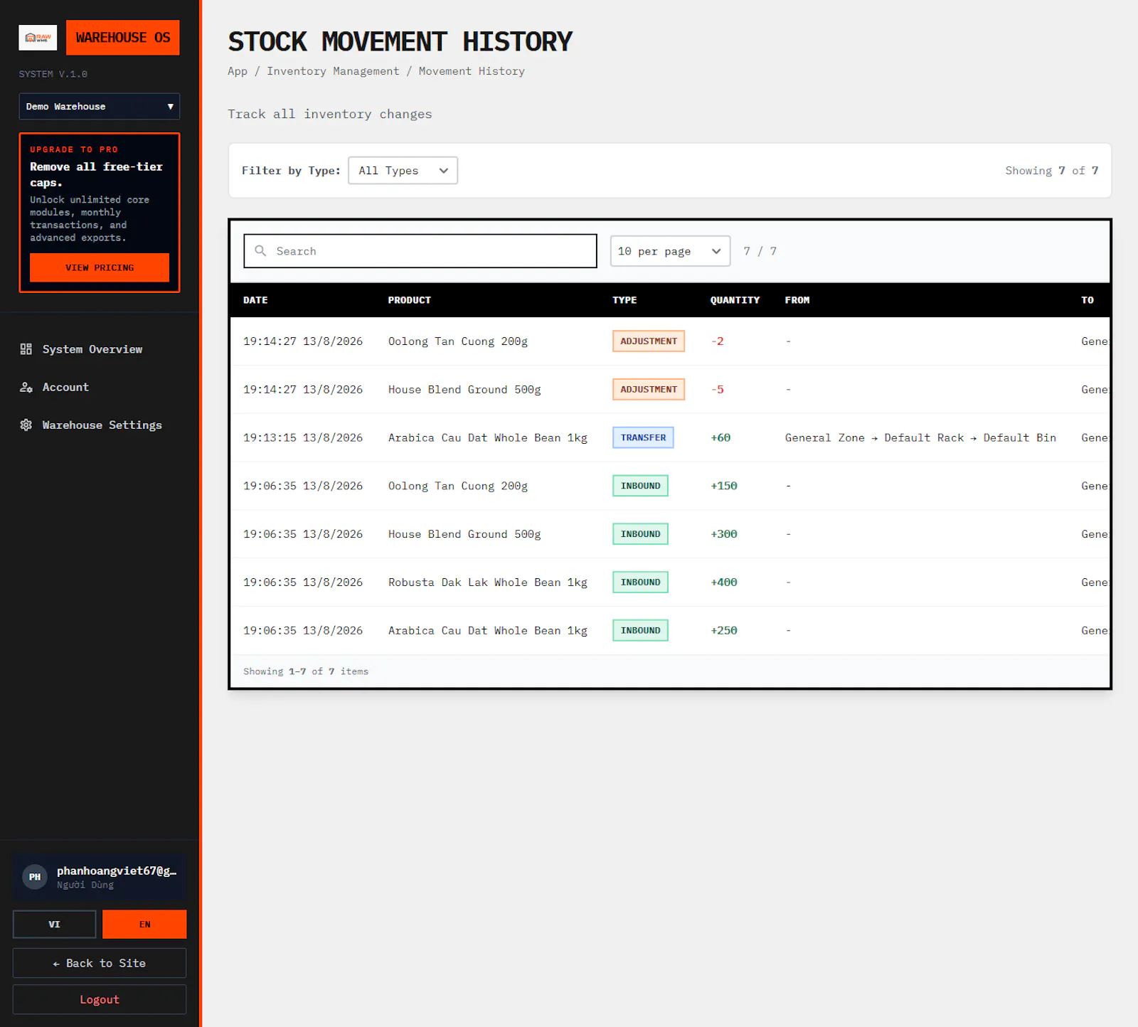Image resolution: width=1138 pixels, height=1027 pixels.
Task: Click Back to Site button
Action: point(100,963)
